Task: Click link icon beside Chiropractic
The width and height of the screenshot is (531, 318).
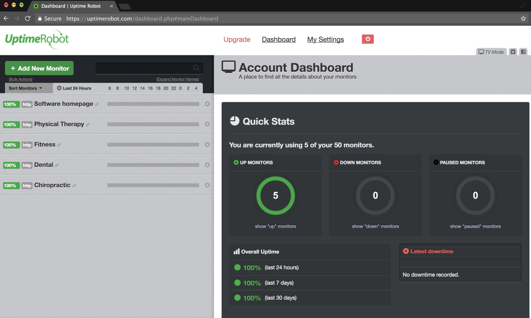Action: point(74,186)
